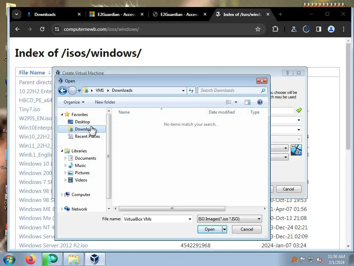
Task: Click the search magnifier in Search Downloads
Action: 263,90
